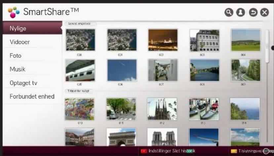Click the vertical scrollbar handle
274x156 pixels.
pyautogui.click(x=267, y=46)
